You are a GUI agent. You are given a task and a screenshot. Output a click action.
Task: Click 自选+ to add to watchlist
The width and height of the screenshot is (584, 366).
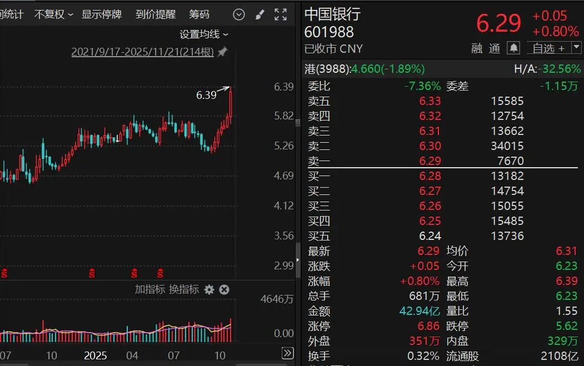coord(550,48)
